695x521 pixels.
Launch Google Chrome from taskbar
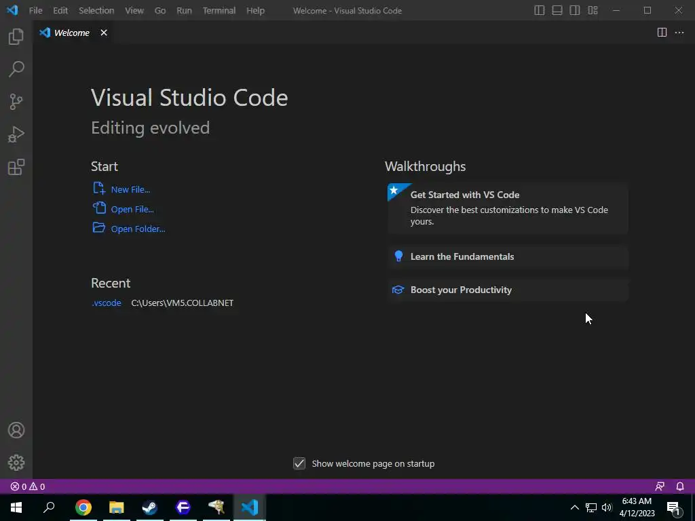tap(83, 507)
